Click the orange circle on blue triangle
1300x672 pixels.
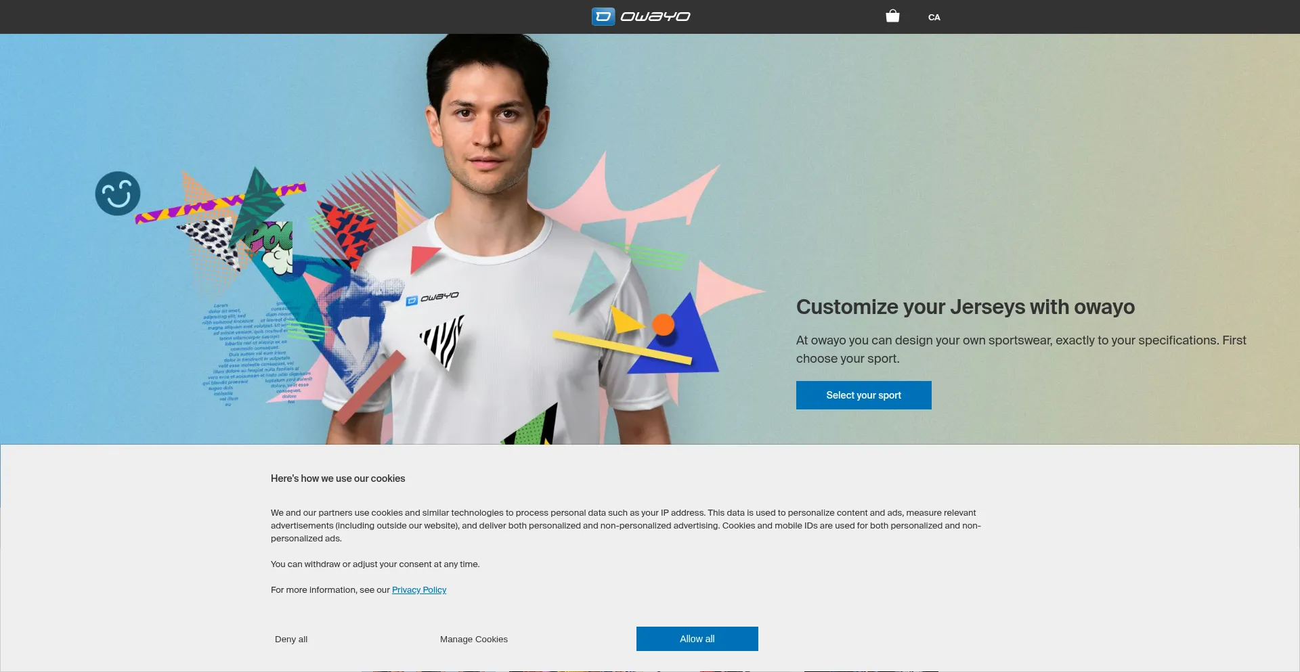tap(664, 325)
